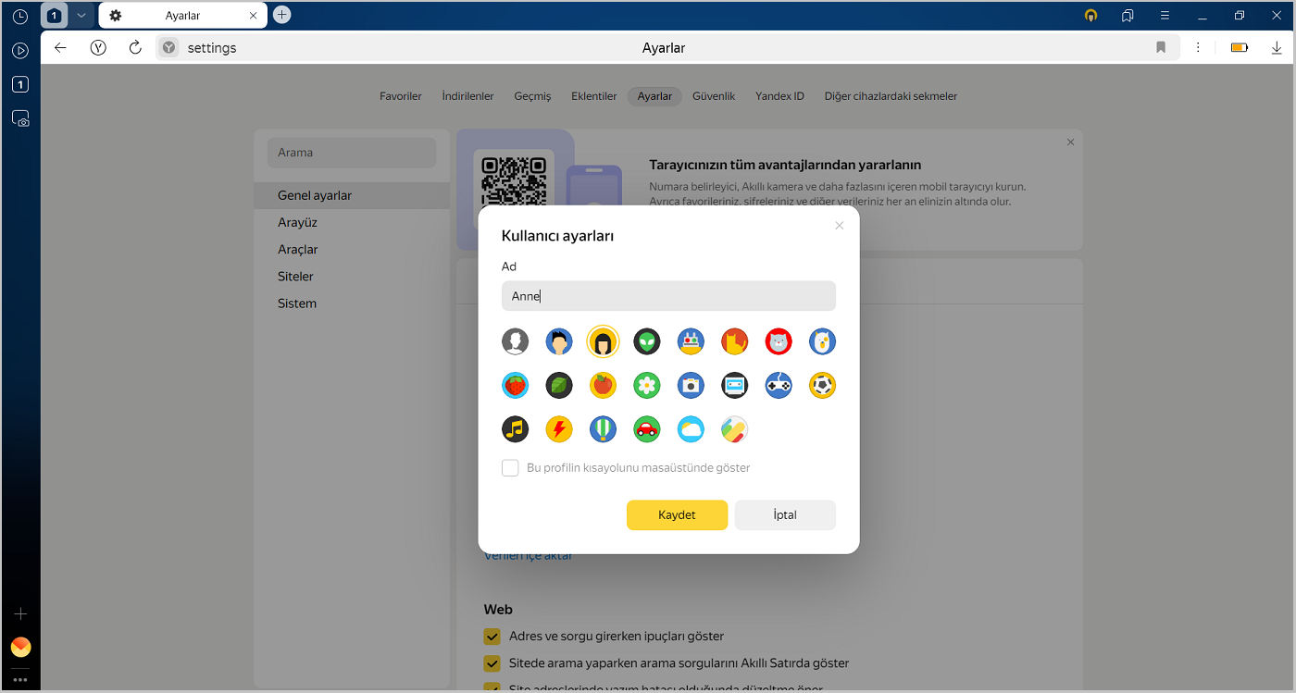Toggle 'Sitede arama yaparken' smart bar checkbox
The image size is (1296, 693).
pos(492,663)
